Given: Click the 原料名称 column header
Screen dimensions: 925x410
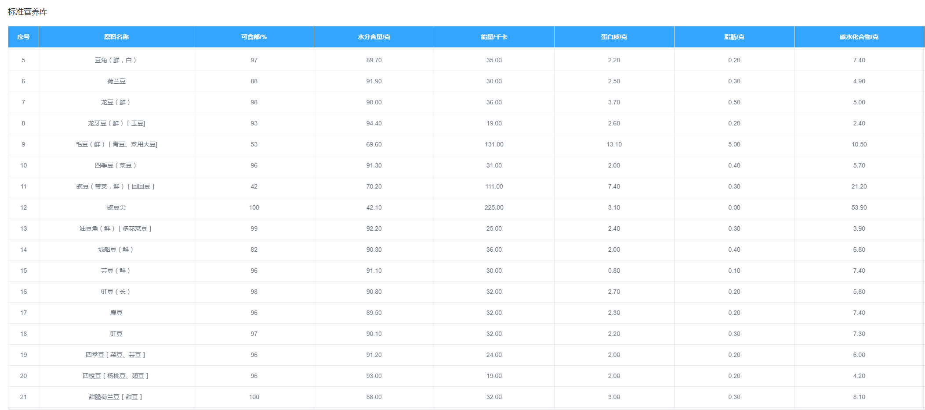Looking at the screenshot, I should click(x=116, y=37).
